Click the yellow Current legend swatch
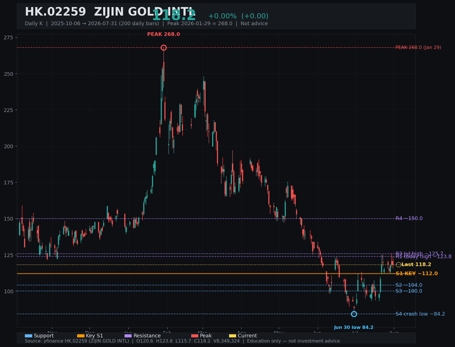Image resolution: width=455 pixels, height=347 pixels. tap(232, 336)
